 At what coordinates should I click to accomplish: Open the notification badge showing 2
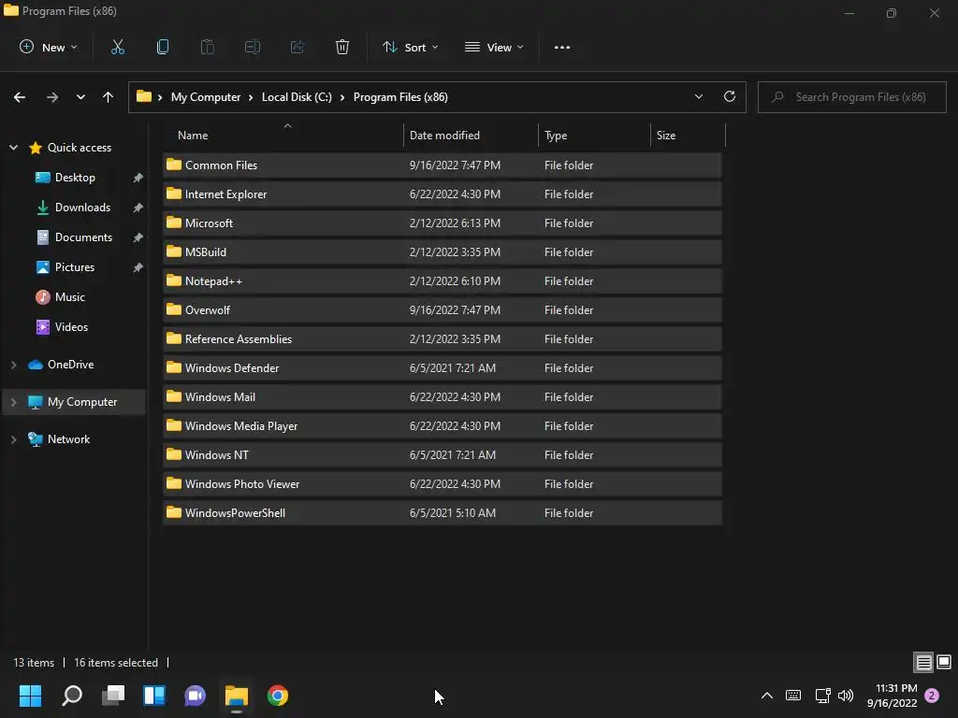point(932,696)
